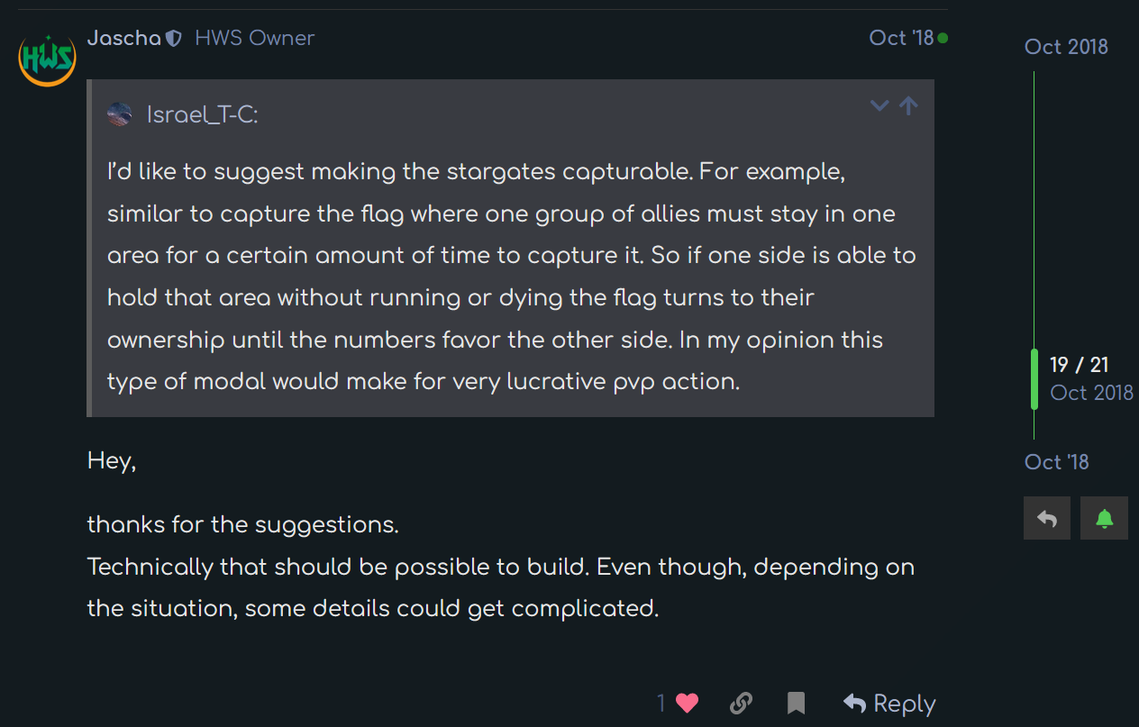Click the green unread dot beside the post date
Viewport: 1139px width, 727px height.
[943, 38]
